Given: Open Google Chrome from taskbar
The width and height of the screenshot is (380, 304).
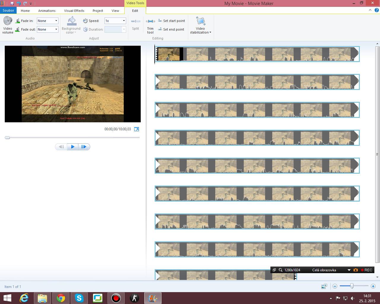Looking at the screenshot, I should pyautogui.click(x=61, y=298).
